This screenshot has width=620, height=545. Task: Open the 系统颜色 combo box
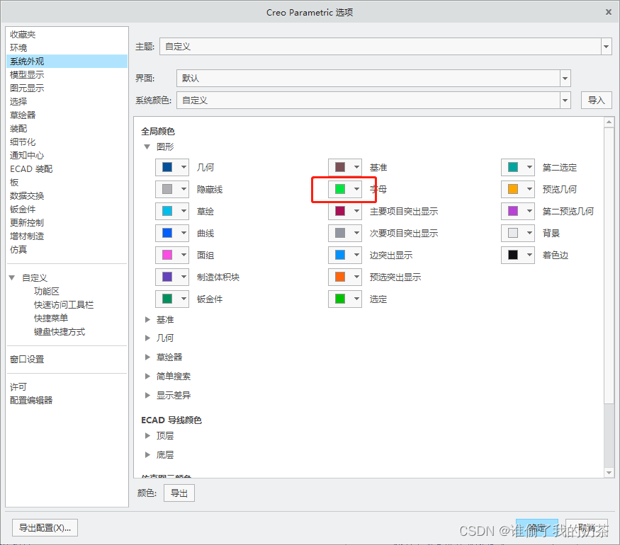click(x=565, y=101)
